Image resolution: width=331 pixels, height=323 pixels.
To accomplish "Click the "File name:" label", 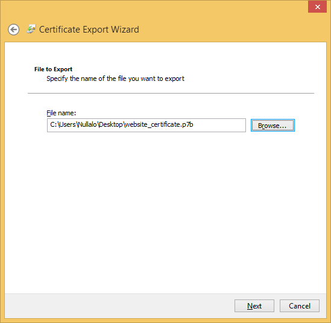I will coord(61,113).
